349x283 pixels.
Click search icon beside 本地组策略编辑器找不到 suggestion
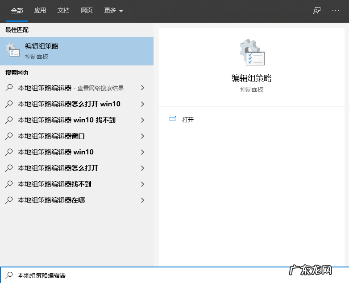pos(9,184)
